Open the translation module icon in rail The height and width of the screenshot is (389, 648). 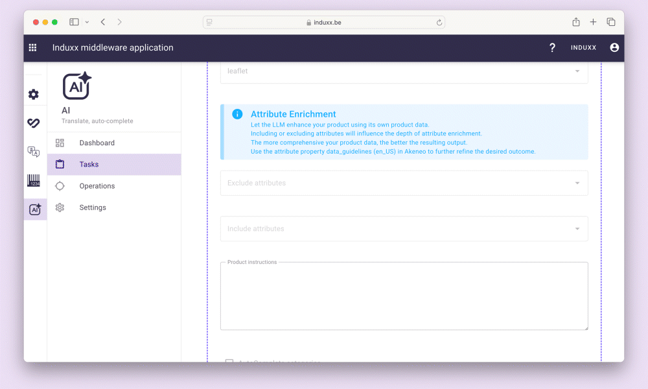(34, 152)
